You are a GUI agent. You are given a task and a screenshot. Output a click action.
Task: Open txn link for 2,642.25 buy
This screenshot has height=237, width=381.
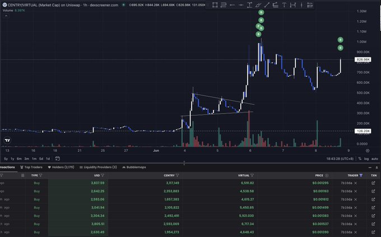(x=373, y=191)
